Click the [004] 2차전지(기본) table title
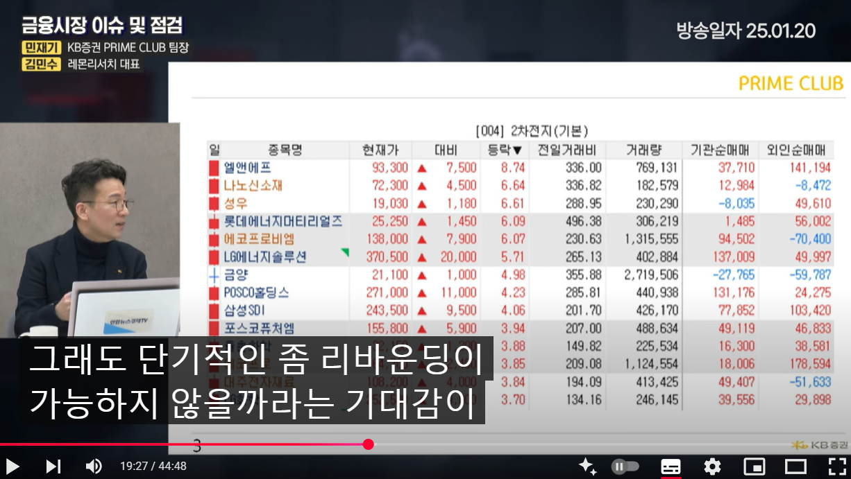Viewport: 851px width, 479px height. click(532, 131)
